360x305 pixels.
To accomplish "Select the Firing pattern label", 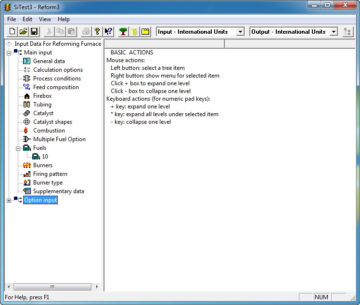I will [50, 174].
